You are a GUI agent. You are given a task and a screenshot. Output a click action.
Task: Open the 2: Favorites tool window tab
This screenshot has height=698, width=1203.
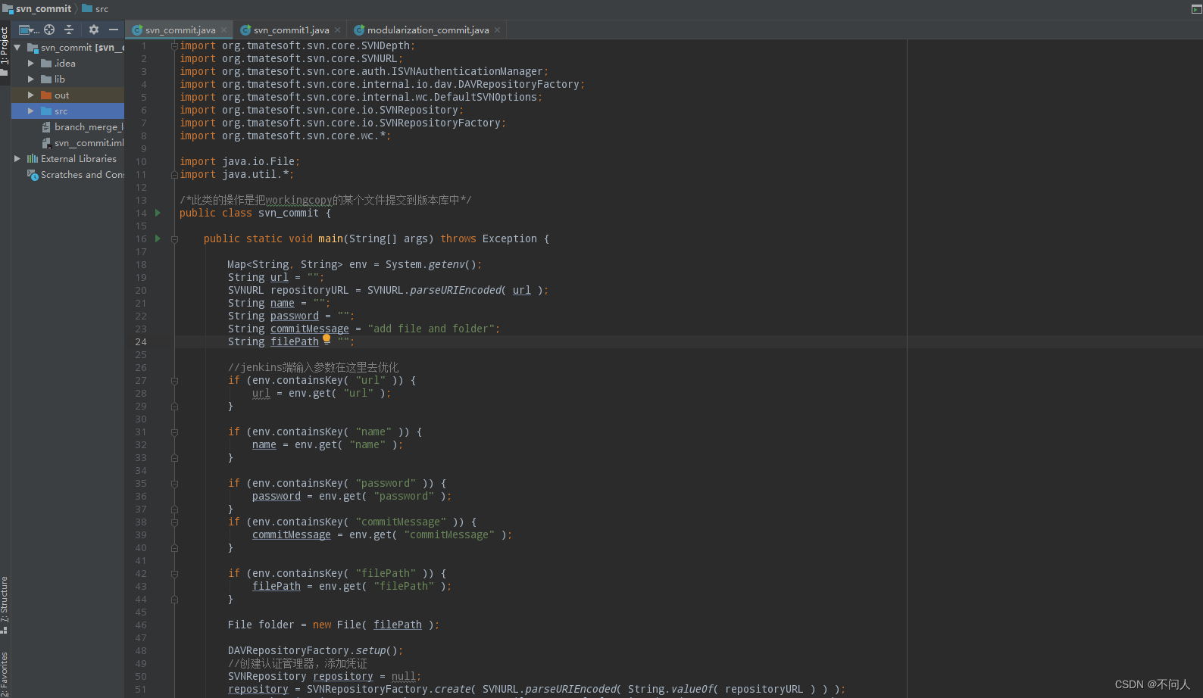click(x=5, y=673)
